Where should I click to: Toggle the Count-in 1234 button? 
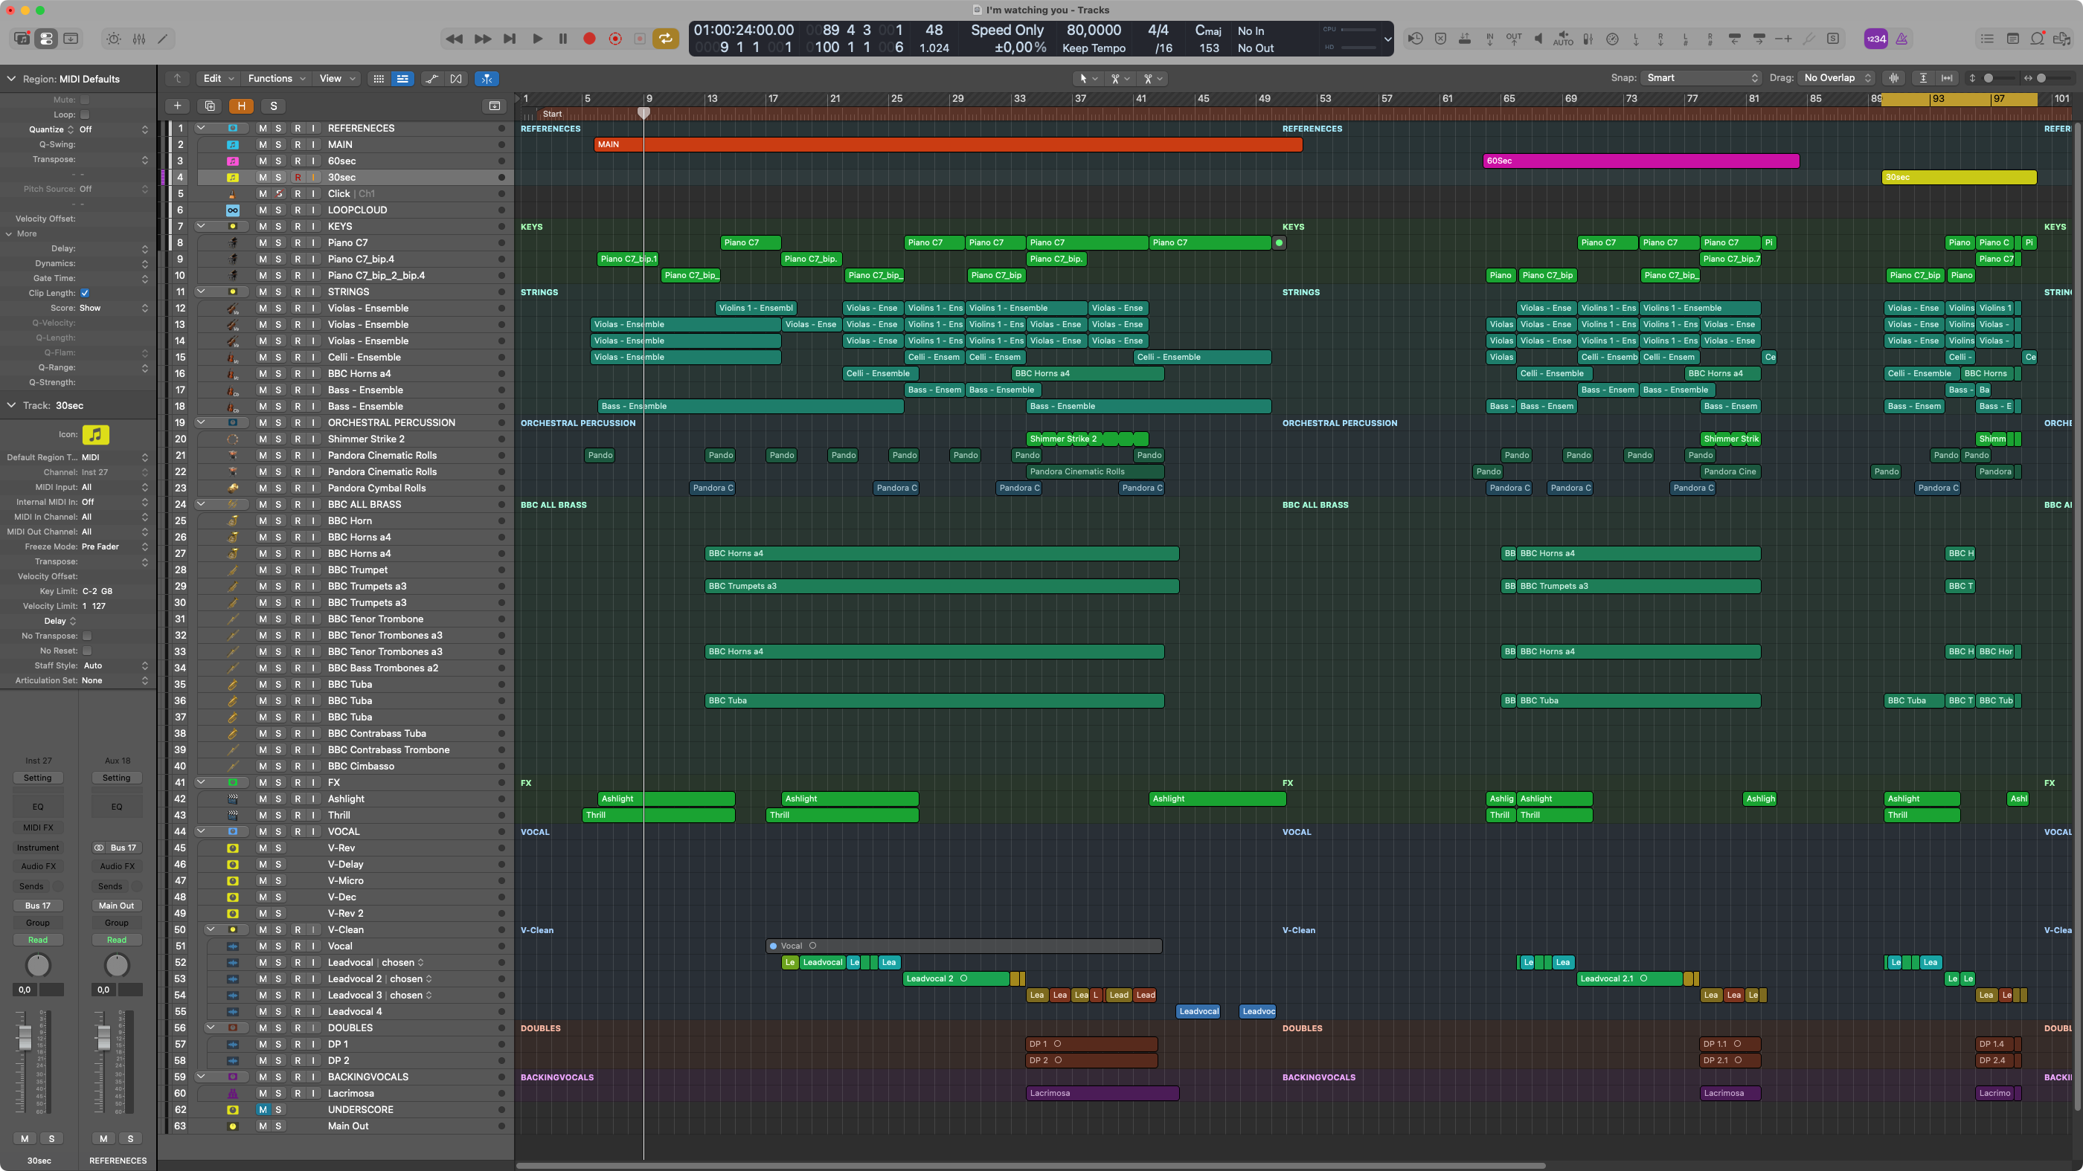pyautogui.click(x=1875, y=38)
